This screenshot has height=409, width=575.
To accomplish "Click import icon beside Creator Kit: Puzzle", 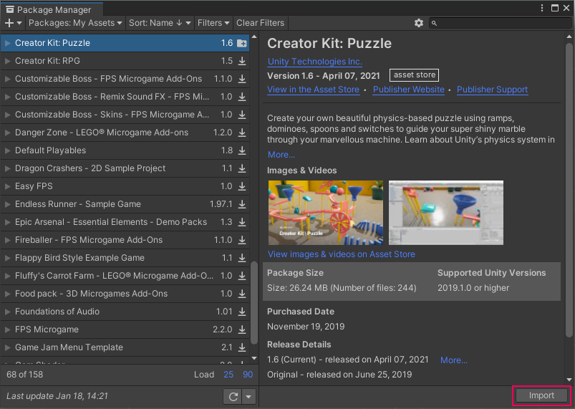I will 242,43.
